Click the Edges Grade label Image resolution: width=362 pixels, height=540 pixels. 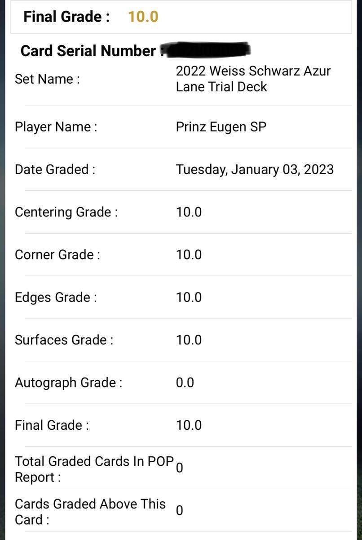(56, 297)
